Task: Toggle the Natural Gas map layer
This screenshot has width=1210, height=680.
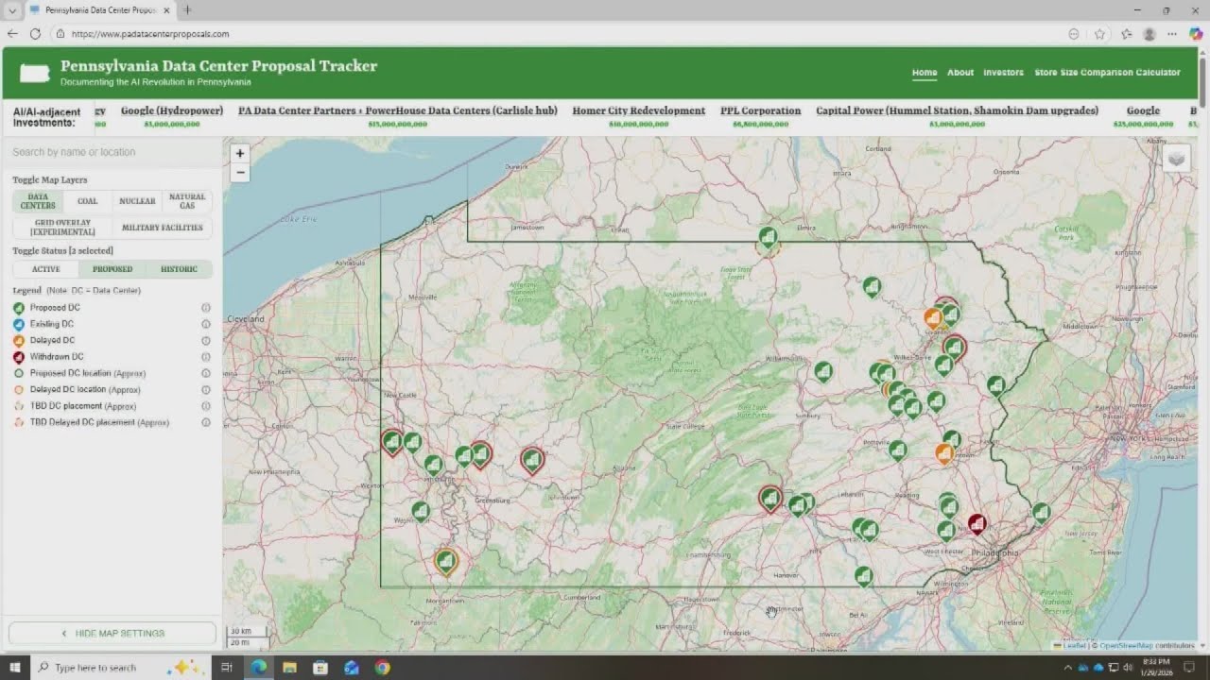Action: [x=187, y=201]
